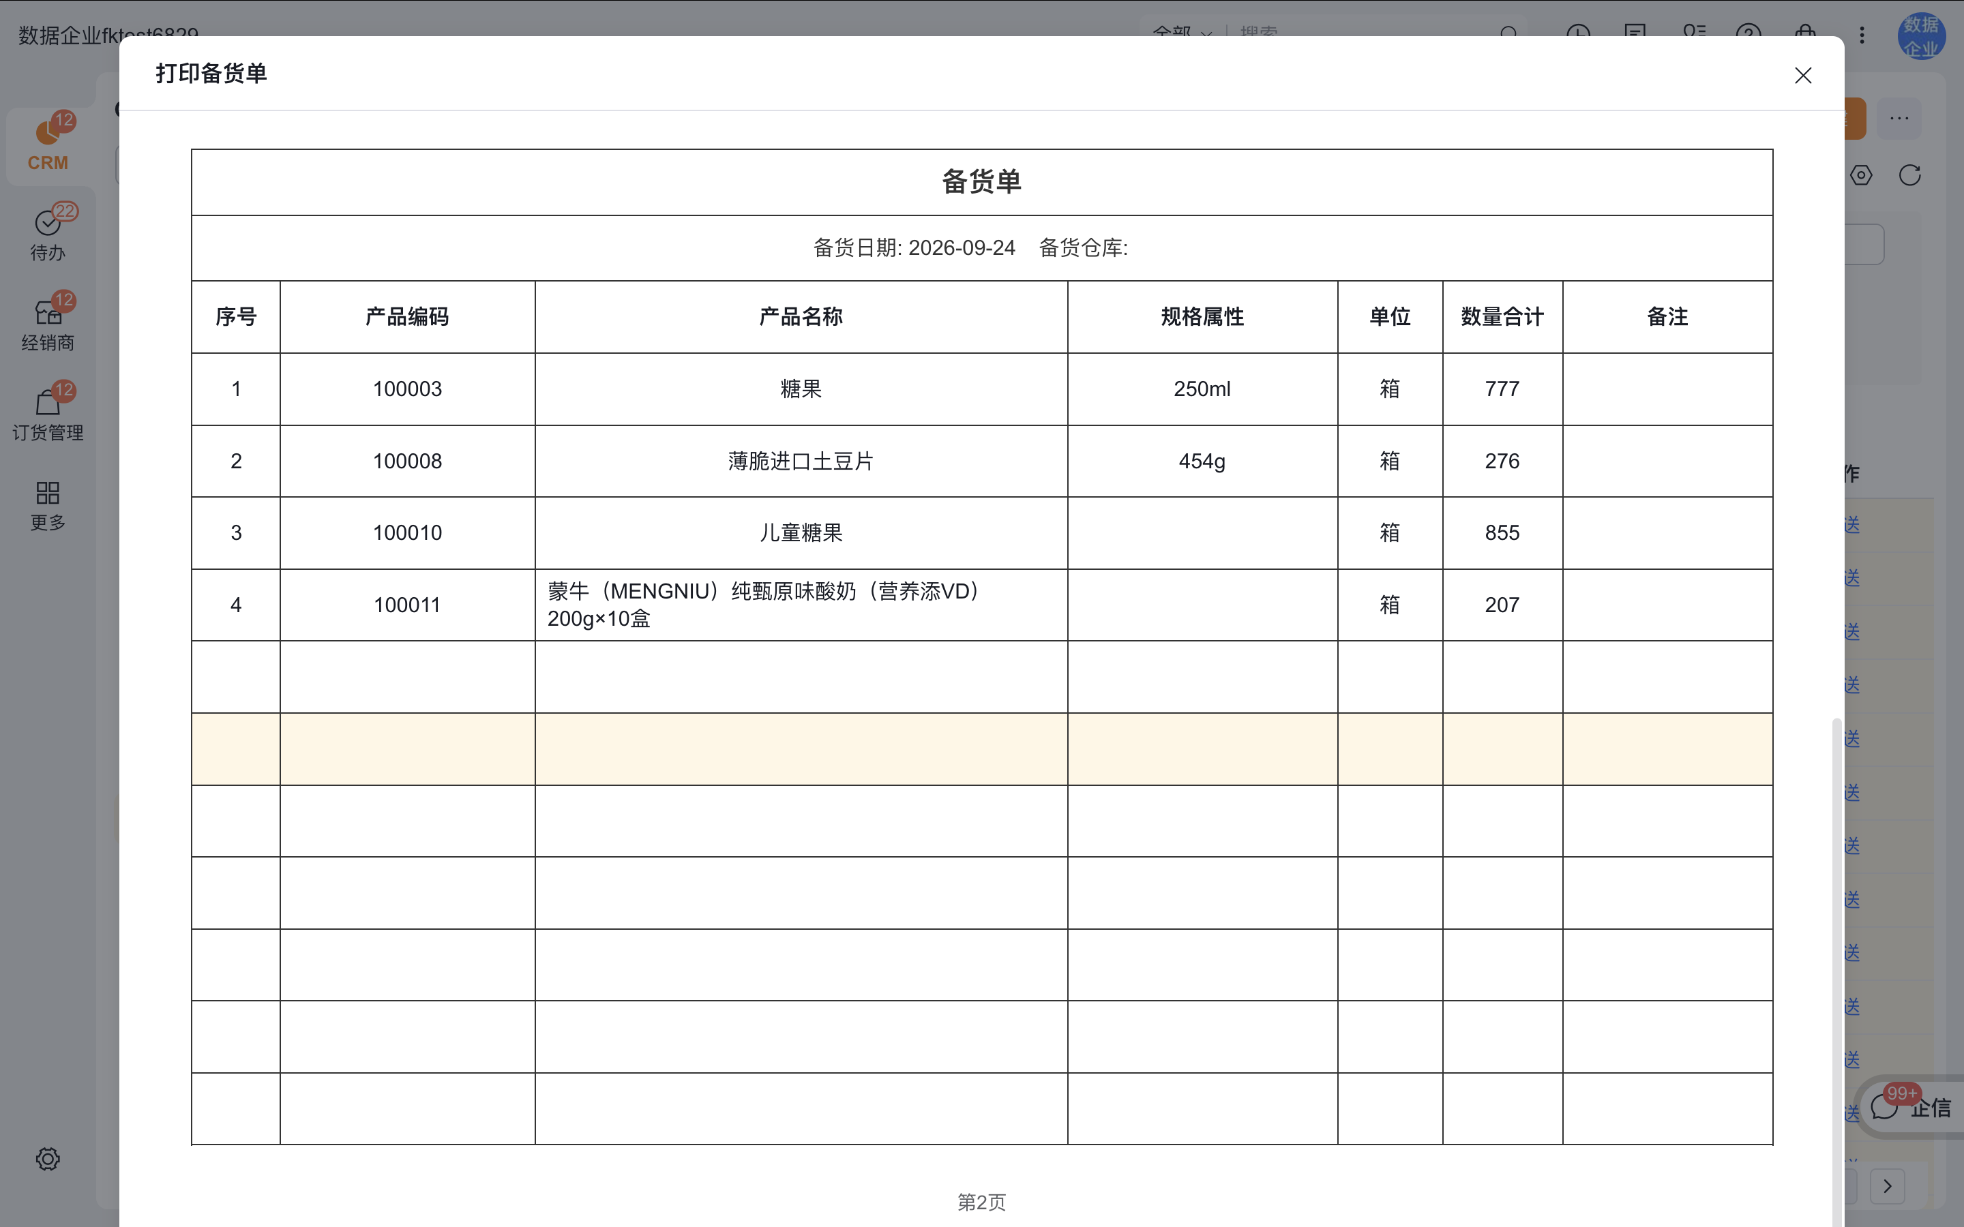Close the 打印备货单 dialog
The height and width of the screenshot is (1227, 1964).
click(1802, 76)
